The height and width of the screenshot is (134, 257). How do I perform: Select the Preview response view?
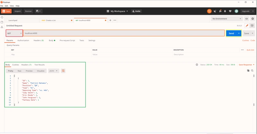[x=29, y=71]
